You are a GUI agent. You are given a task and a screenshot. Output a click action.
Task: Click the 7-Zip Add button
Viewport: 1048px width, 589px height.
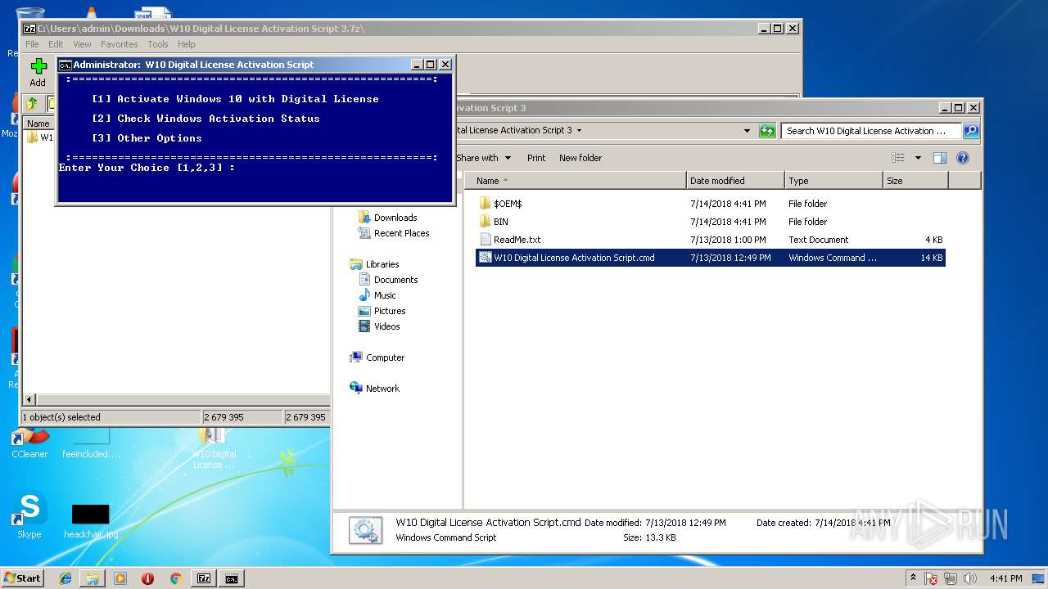(38, 72)
